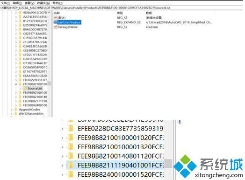245x180 pixels.
Task: Click the upper tree scrollbar up arrow
Action: [49, 13]
